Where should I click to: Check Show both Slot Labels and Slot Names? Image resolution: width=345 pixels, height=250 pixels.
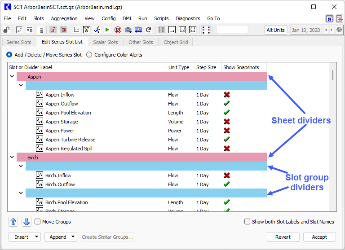(x=248, y=222)
